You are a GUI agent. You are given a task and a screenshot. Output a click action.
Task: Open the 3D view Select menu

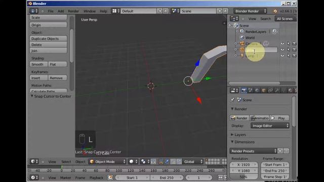click(x=66, y=162)
